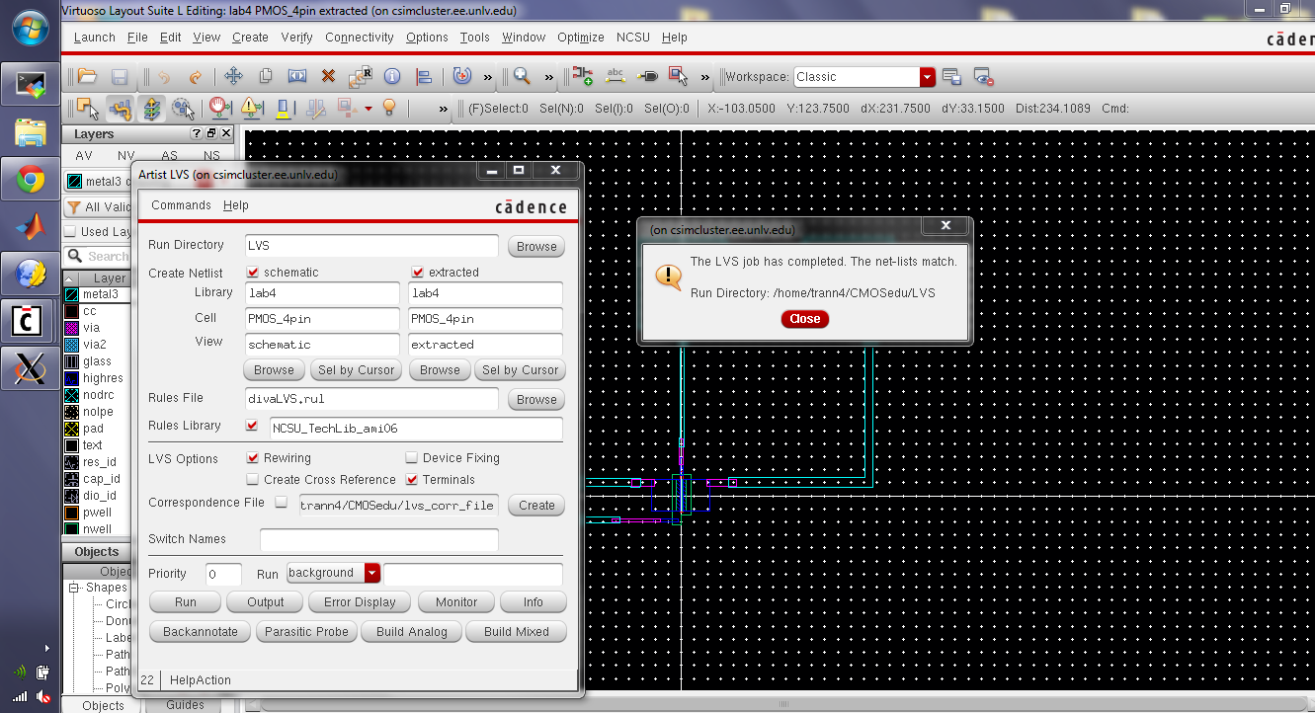Select the Stretch tool icon
This screenshot has height=713, width=1315.
[297, 76]
